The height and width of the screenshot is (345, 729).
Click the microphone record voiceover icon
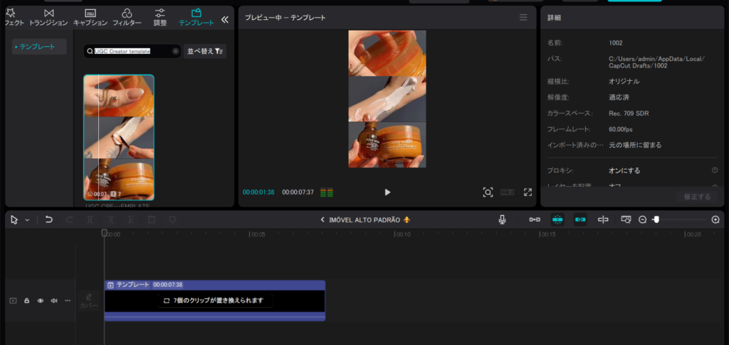tap(502, 220)
